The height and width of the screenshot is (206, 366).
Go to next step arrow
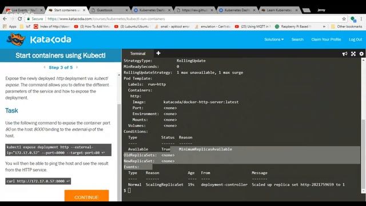pyautogui.click(x=77, y=68)
